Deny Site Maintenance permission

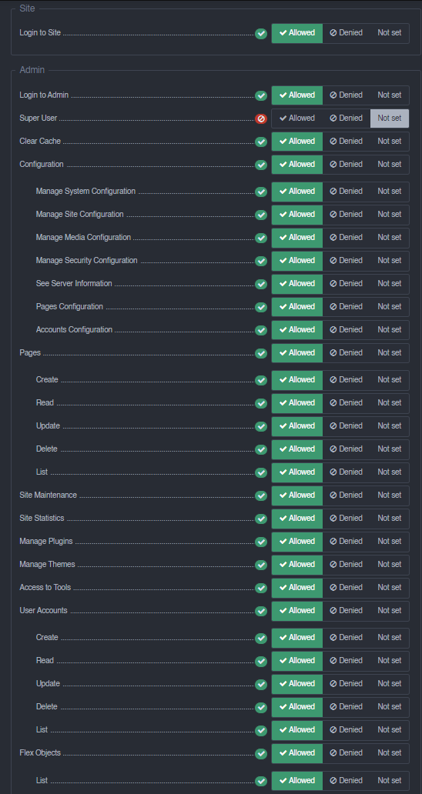(347, 495)
